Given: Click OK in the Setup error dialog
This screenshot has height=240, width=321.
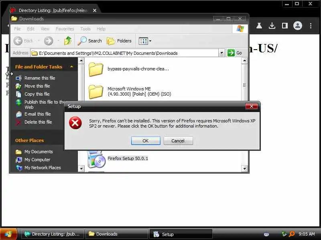Looking at the screenshot, I should tap(146, 141).
